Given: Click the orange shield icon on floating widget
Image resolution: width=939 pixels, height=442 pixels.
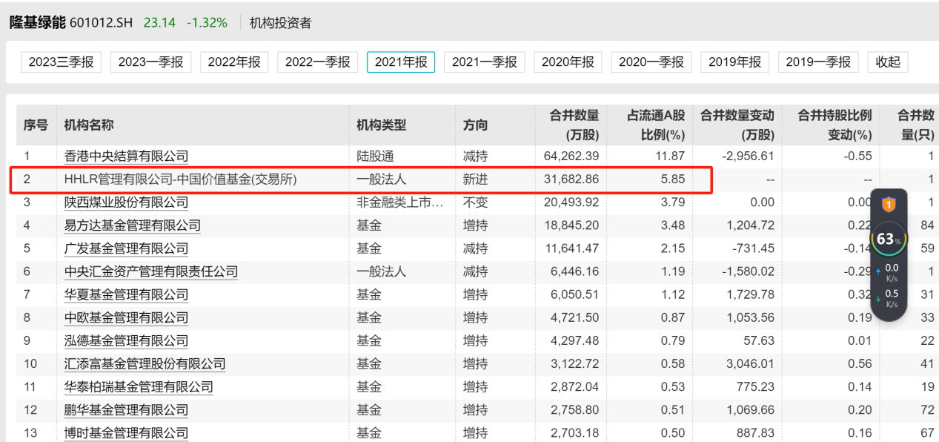Looking at the screenshot, I should [x=887, y=204].
